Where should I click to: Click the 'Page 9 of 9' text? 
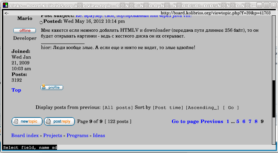pyautogui.click(x=90, y=121)
